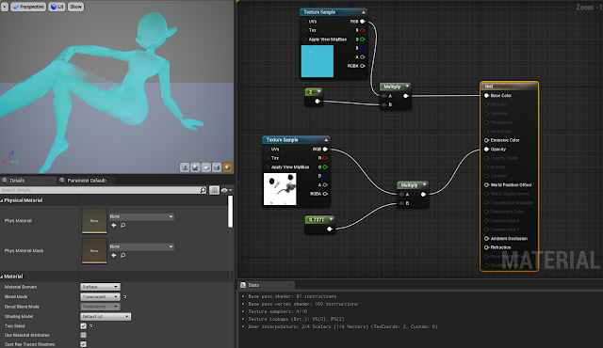Click blue B output pin of top Texture Sample
The height and width of the screenshot is (348, 603).
tap(362, 48)
